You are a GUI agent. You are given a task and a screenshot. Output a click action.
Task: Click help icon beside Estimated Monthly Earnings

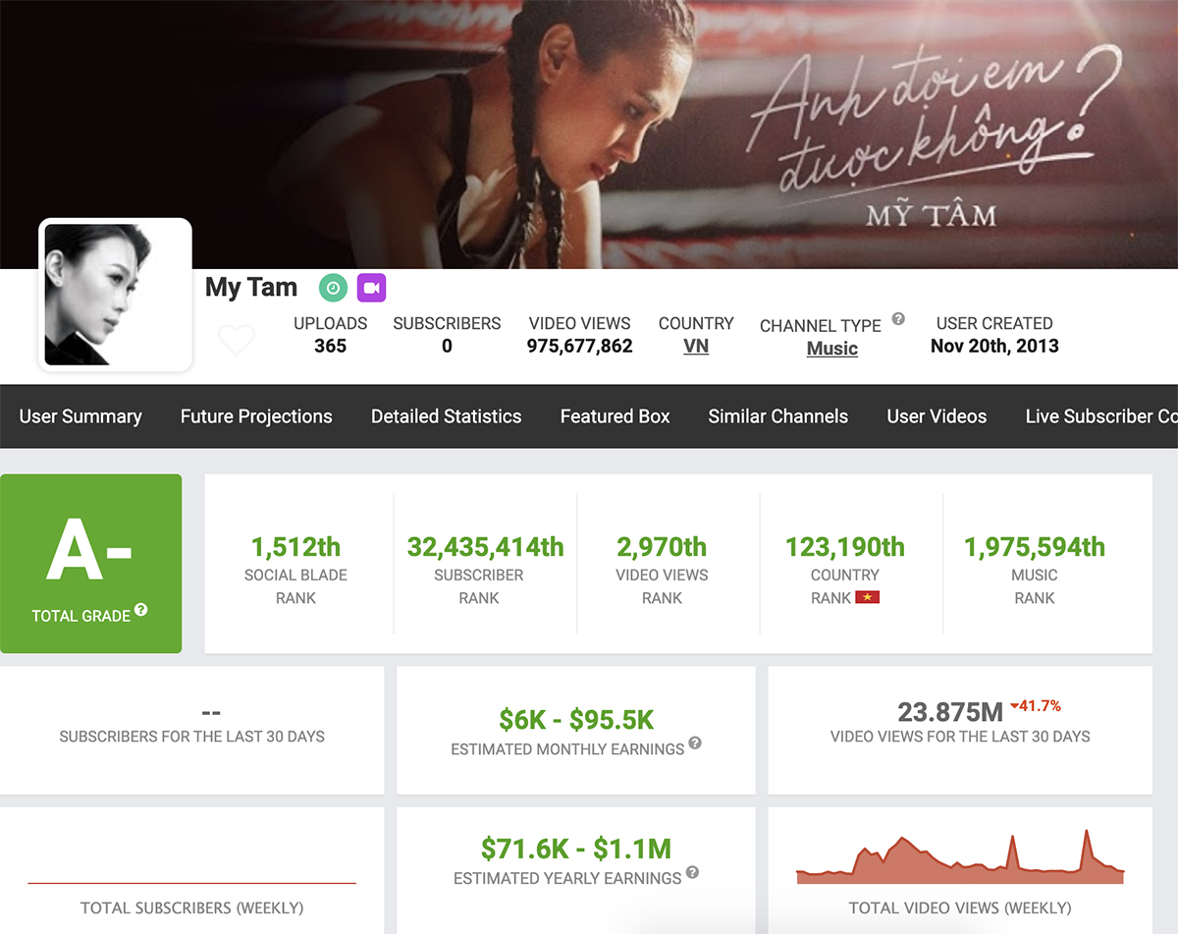pyautogui.click(x=695, y=742)
